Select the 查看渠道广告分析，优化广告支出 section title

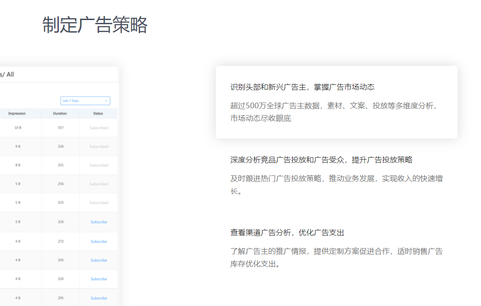coord(287,233)
